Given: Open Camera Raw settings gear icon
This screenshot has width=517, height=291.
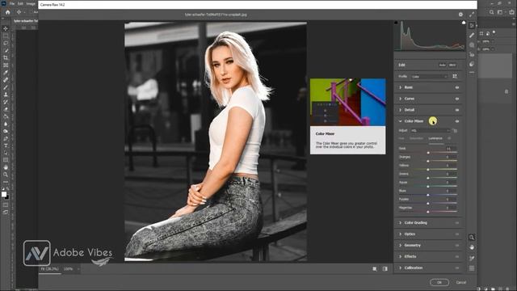Looking at the screenshot, I should 460,15.
